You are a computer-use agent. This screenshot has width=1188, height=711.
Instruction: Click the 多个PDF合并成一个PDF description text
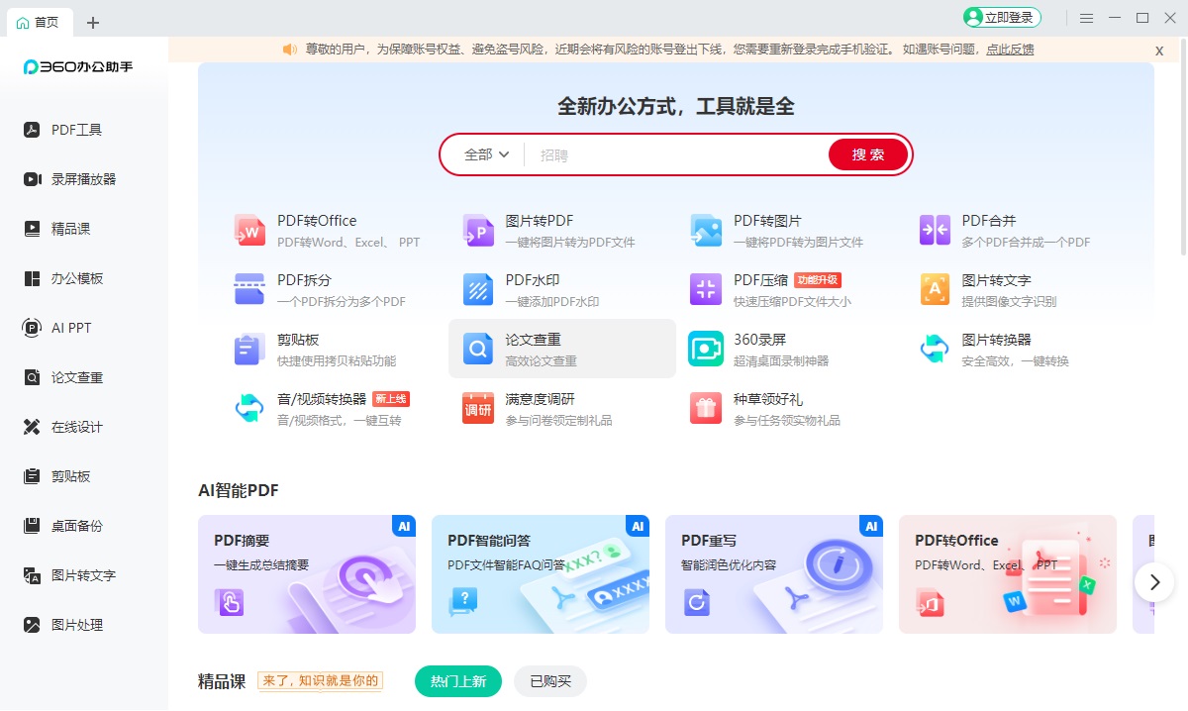click(x=1026, y=243)
